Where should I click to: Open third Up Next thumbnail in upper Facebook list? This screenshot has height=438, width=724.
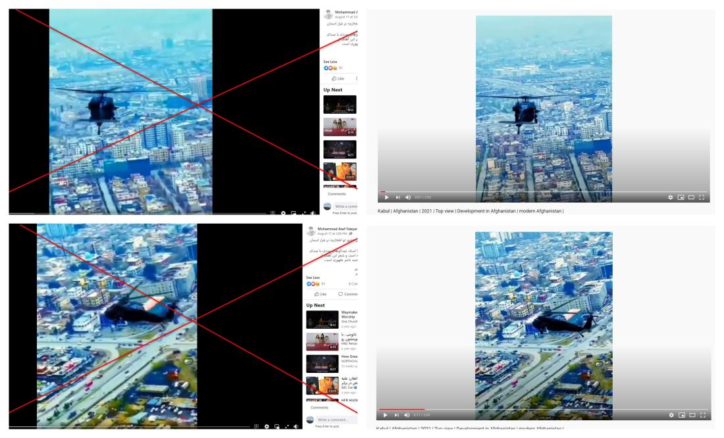340,149
